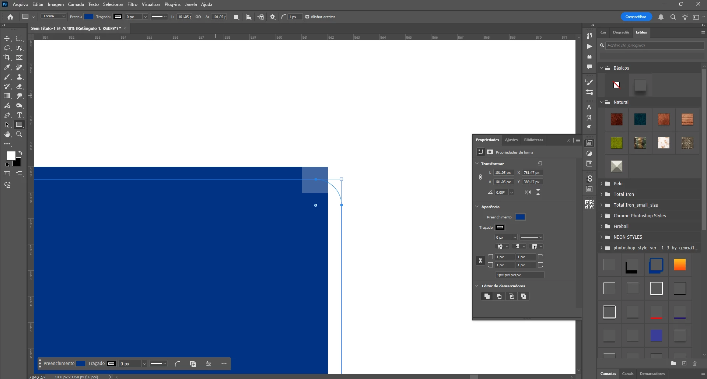
Task: Select the Rectangle shape tool
Action: 19,125
